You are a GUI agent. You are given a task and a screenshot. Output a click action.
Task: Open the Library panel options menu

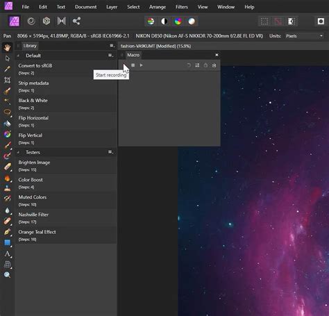pos(112,46)
